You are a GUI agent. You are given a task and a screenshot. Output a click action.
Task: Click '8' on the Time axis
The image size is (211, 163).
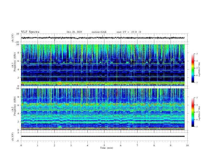154,145
